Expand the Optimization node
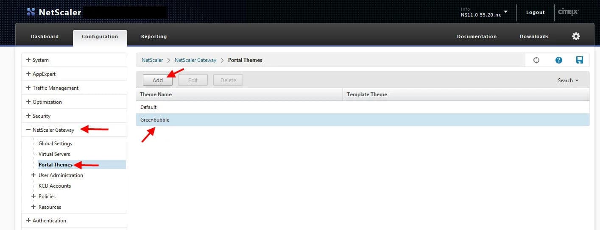600x230 pixels. tap(28, 102)
